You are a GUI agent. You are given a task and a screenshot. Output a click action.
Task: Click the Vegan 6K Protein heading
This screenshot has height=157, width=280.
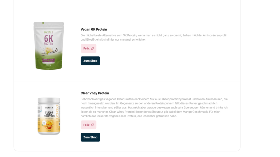(x=94, y=29)
